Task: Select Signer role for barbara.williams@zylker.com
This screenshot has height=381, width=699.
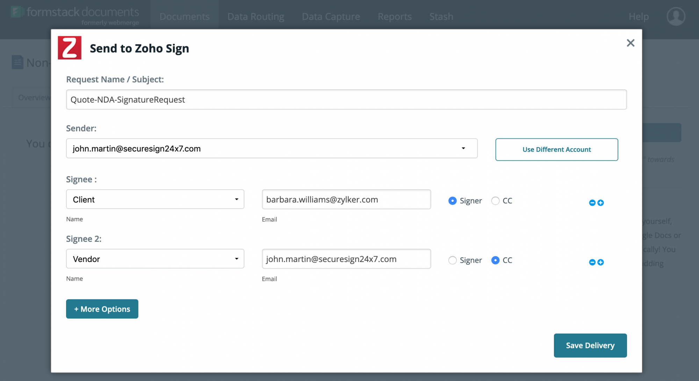Action: tap(453, 201)
